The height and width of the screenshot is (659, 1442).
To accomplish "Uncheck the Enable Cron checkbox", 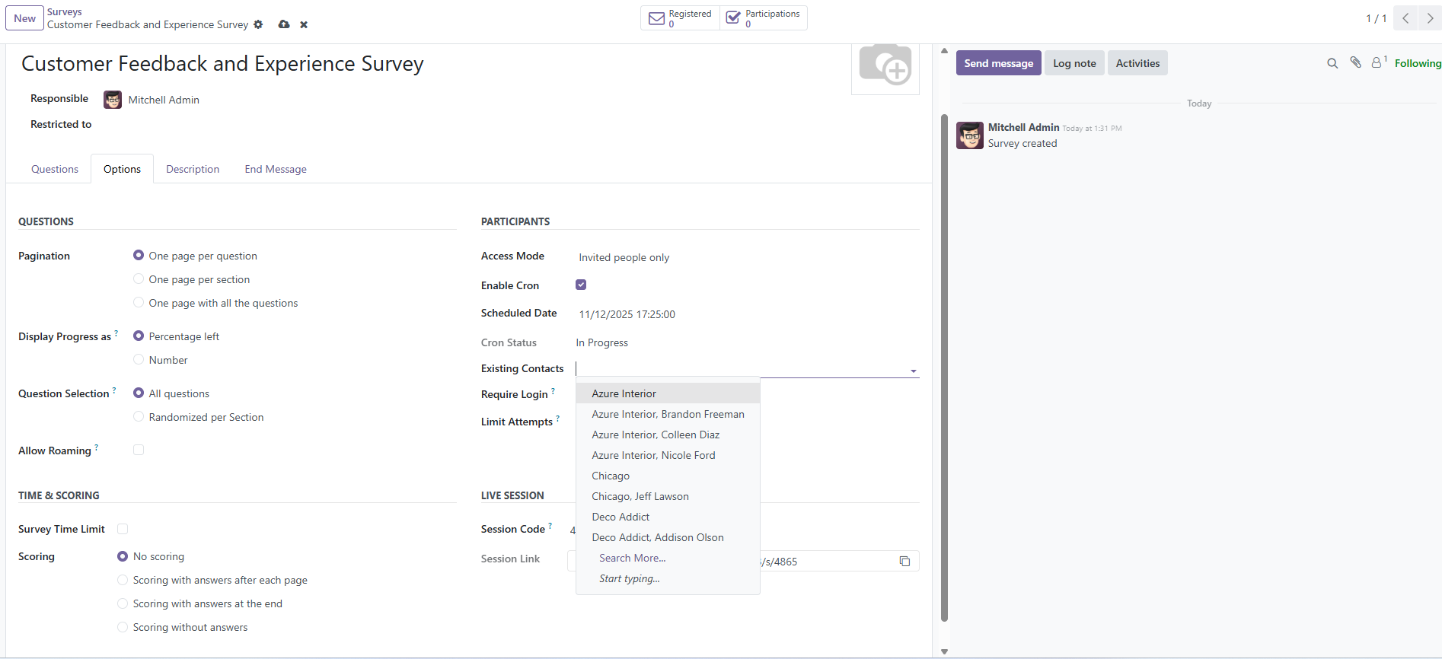I will point(581,285).
